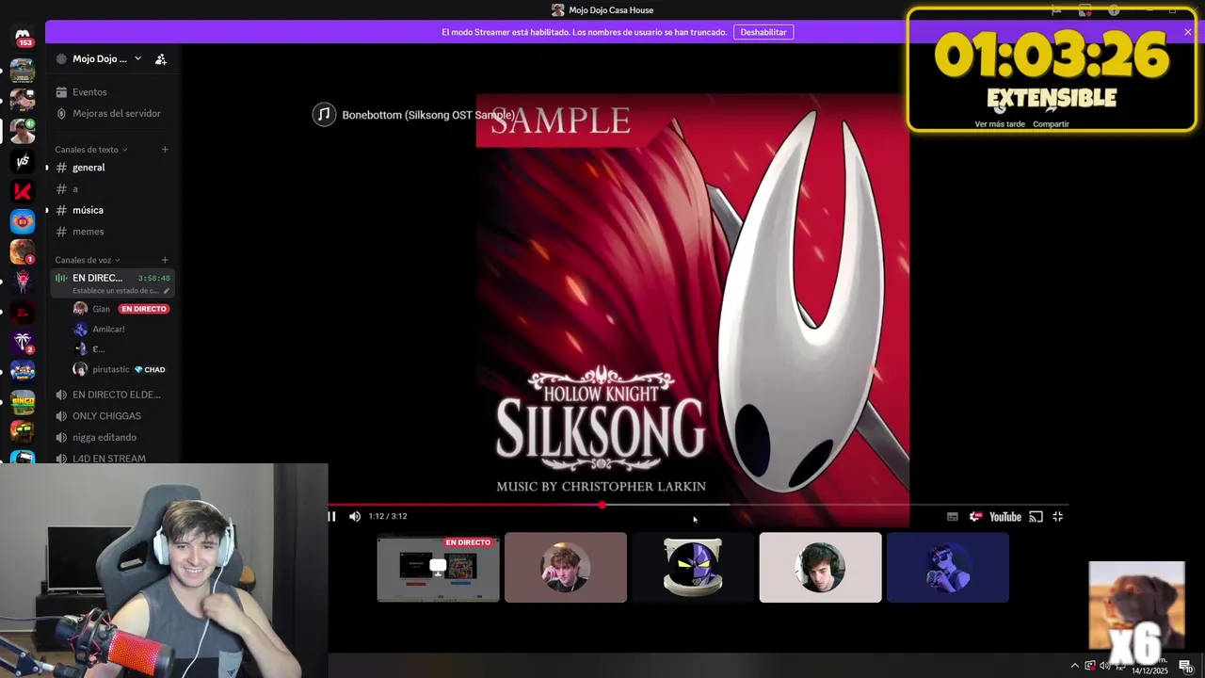Collapse Canales de texto category
The height and width of the screenshot is (678, 1205).
(x=90, y=150)
